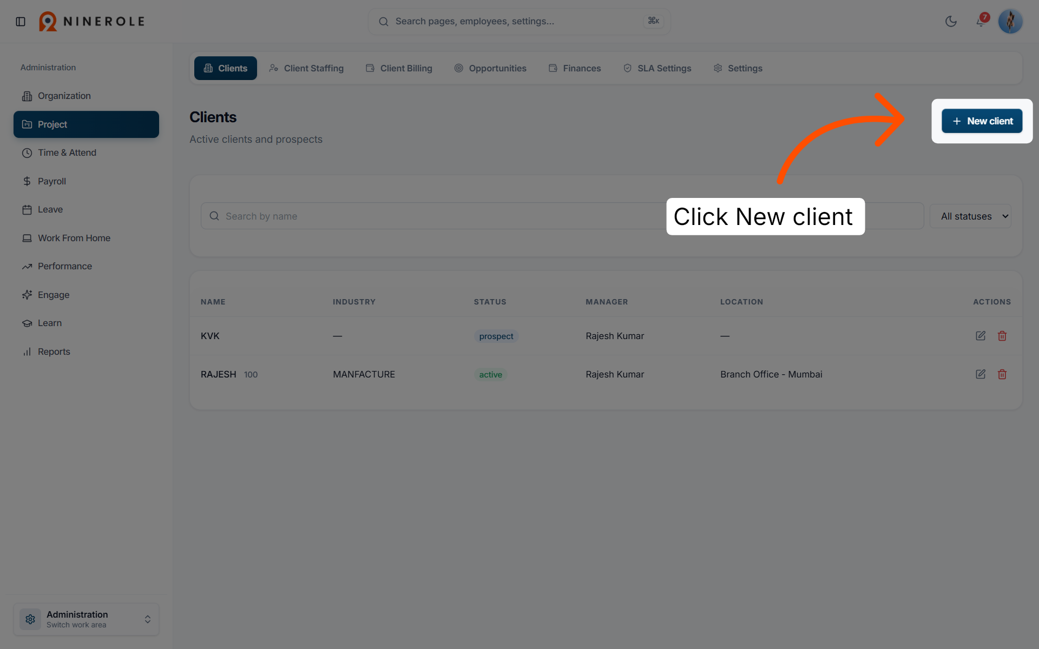1039x649 pixels.
Task: Switch to the Finances tab
Action: pos(575,68)
